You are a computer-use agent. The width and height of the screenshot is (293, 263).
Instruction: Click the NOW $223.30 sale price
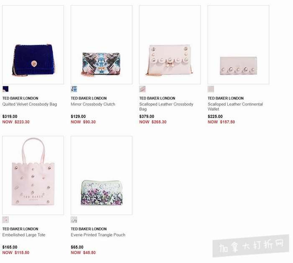tap(16, 122)
